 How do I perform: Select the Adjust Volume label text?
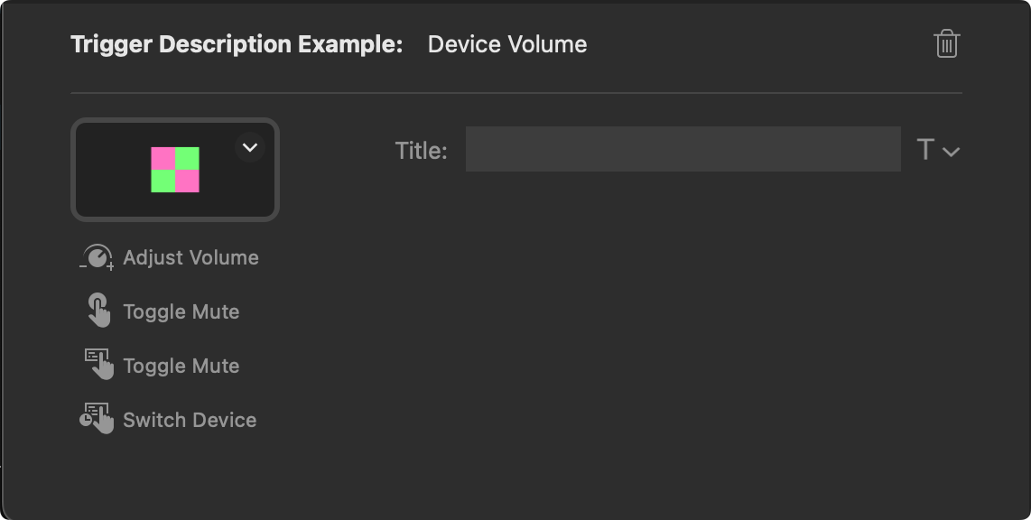coord(191,257)
